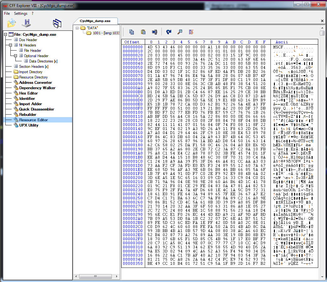The height and width of the screenshot is (282, 327).
Task: Collapse the Optional Header tree node
Action: click(15, 56)
